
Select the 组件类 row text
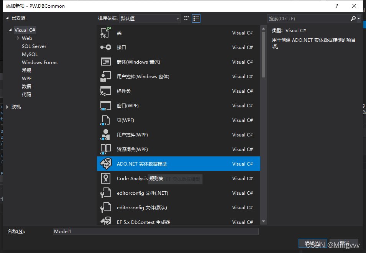click(124, 91)
